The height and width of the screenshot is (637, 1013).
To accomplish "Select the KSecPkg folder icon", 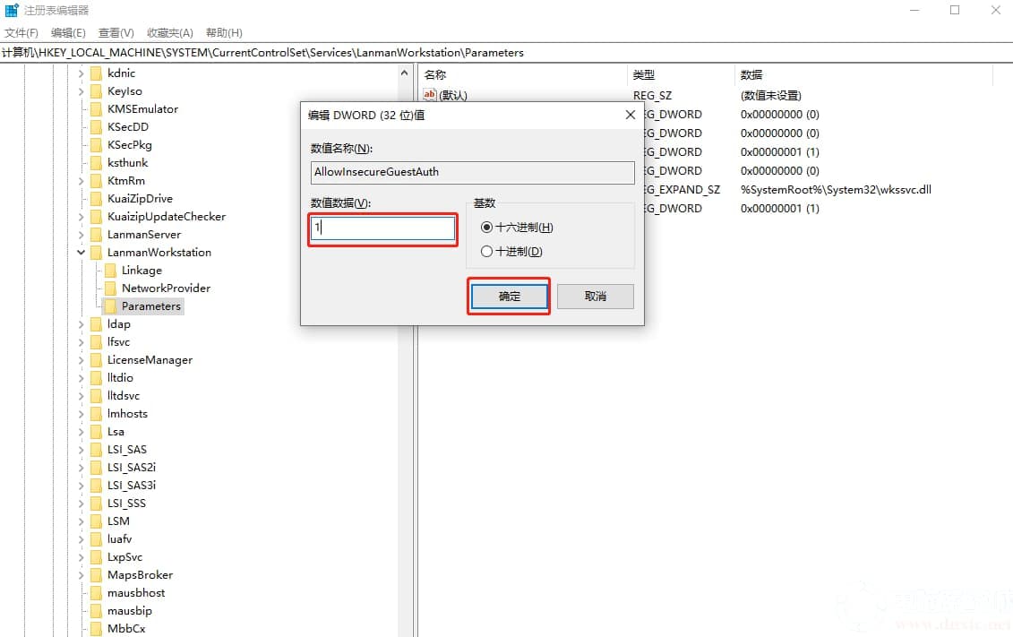I will click(x=96, y=145).
